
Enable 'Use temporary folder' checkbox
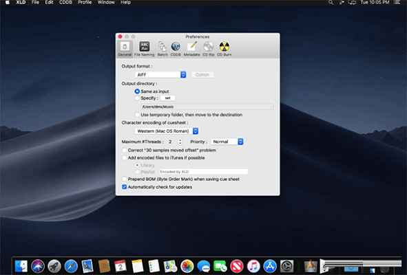click(x=137, y=115)
